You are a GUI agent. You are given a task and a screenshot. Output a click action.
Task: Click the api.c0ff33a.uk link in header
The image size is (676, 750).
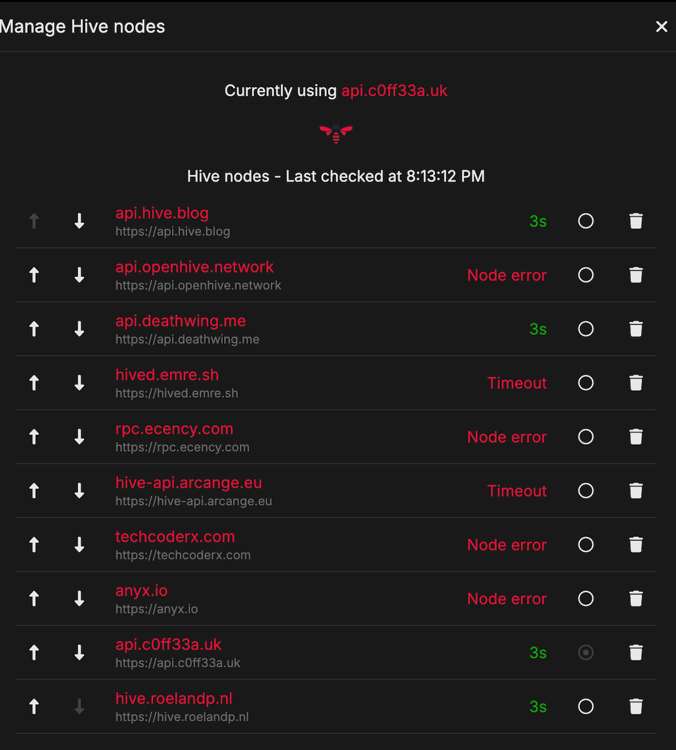point(394,91)
